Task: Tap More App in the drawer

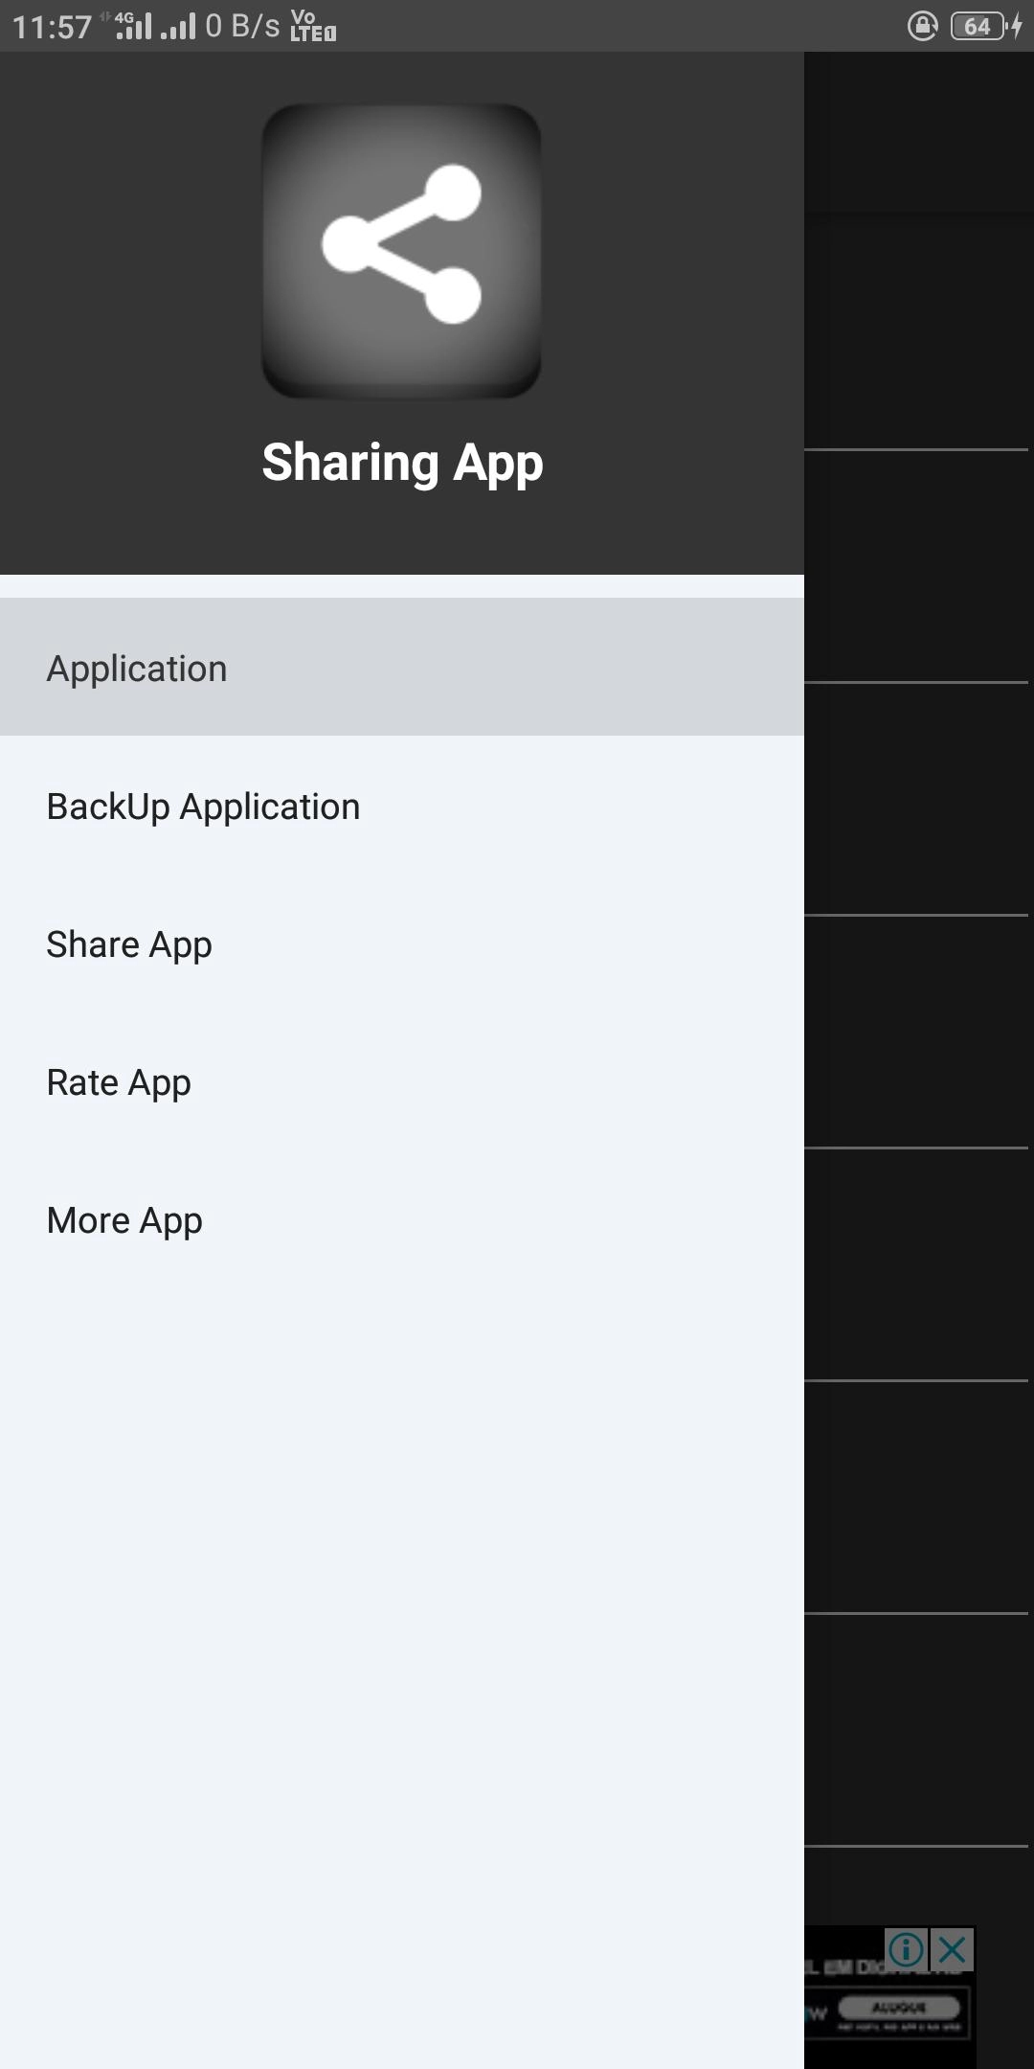Action: (x=124, y=1220)
